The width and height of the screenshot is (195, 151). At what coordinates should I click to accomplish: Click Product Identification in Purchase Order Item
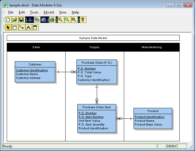[x=93, y=128]
